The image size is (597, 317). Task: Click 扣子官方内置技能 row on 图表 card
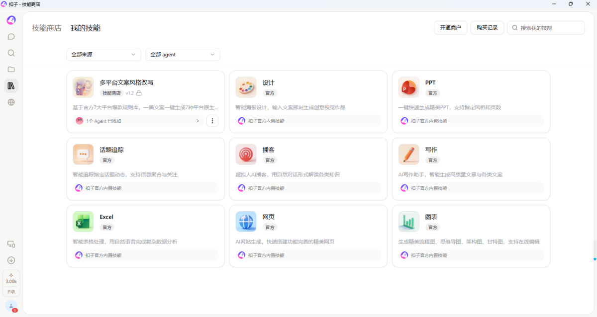pyautogui.click(x=471, y=255)
